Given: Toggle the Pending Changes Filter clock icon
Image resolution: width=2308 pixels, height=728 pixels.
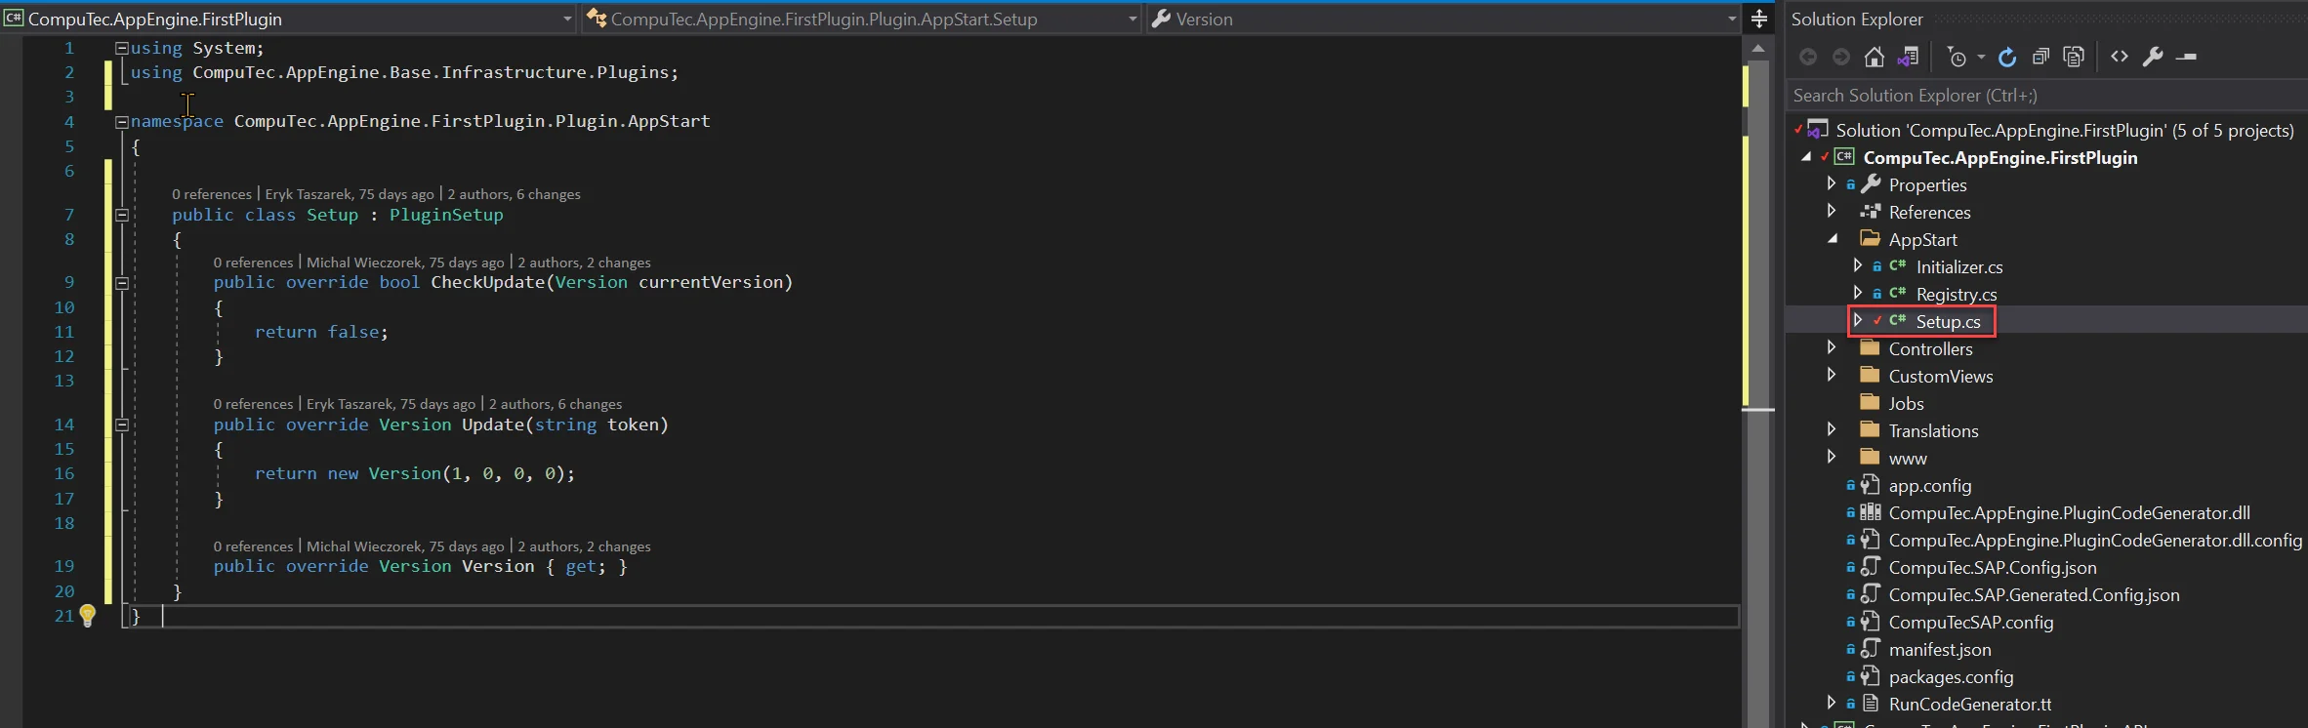Looking at the screenshot, I should click(1957, 58).
